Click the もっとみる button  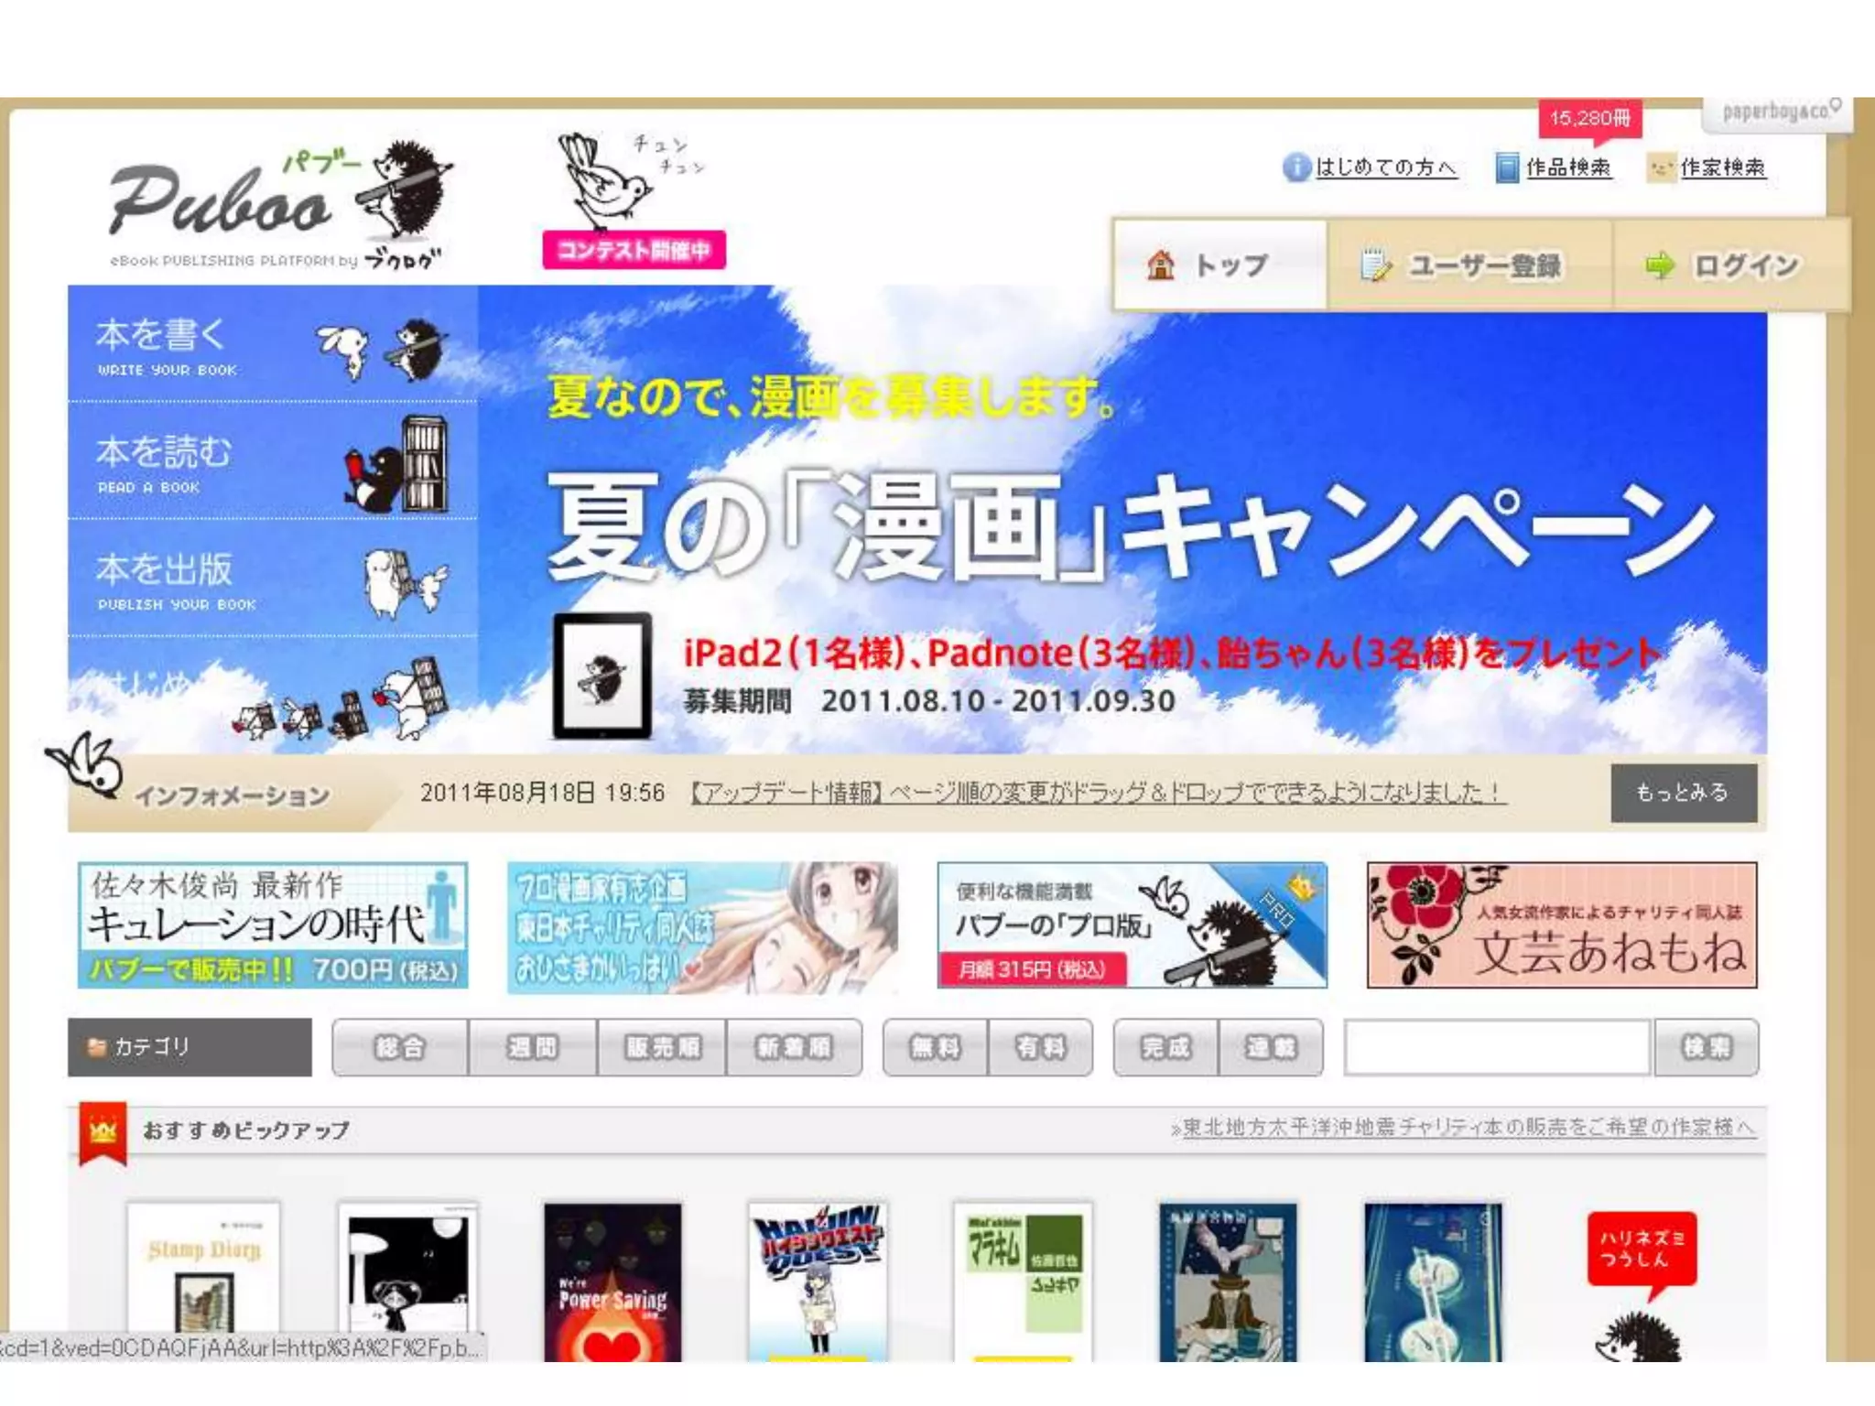[1683, 793]
